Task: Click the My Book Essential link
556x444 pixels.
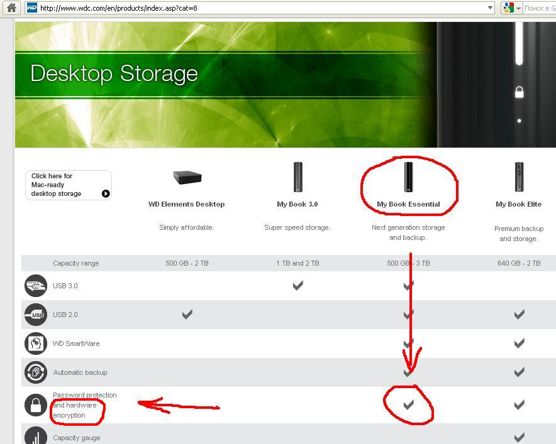Action: (408, 204)
